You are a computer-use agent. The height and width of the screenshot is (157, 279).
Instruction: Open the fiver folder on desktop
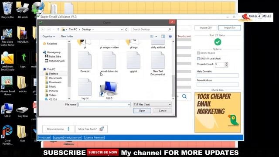coord(23,134)
